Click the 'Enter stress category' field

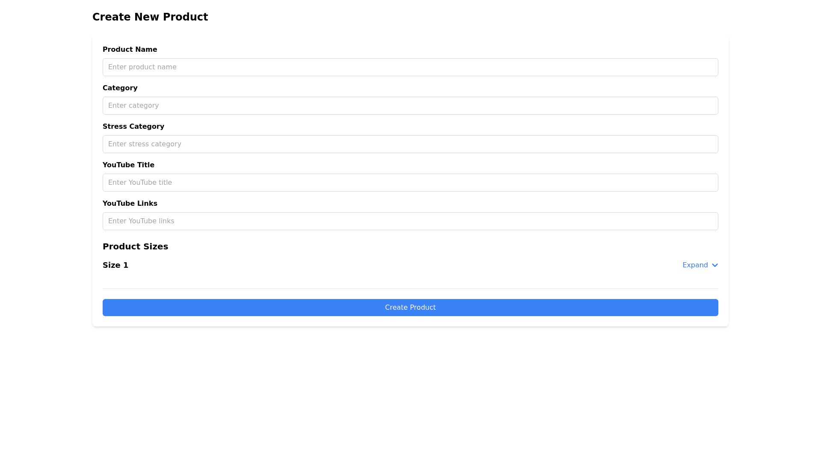pos(410,144)
